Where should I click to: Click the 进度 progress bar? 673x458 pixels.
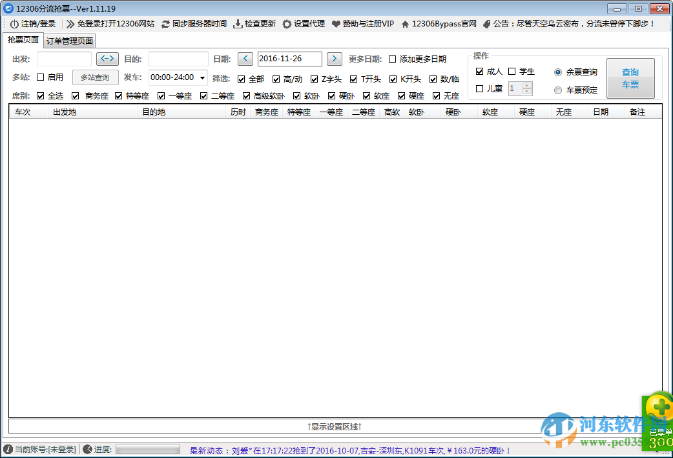point(147,450)
